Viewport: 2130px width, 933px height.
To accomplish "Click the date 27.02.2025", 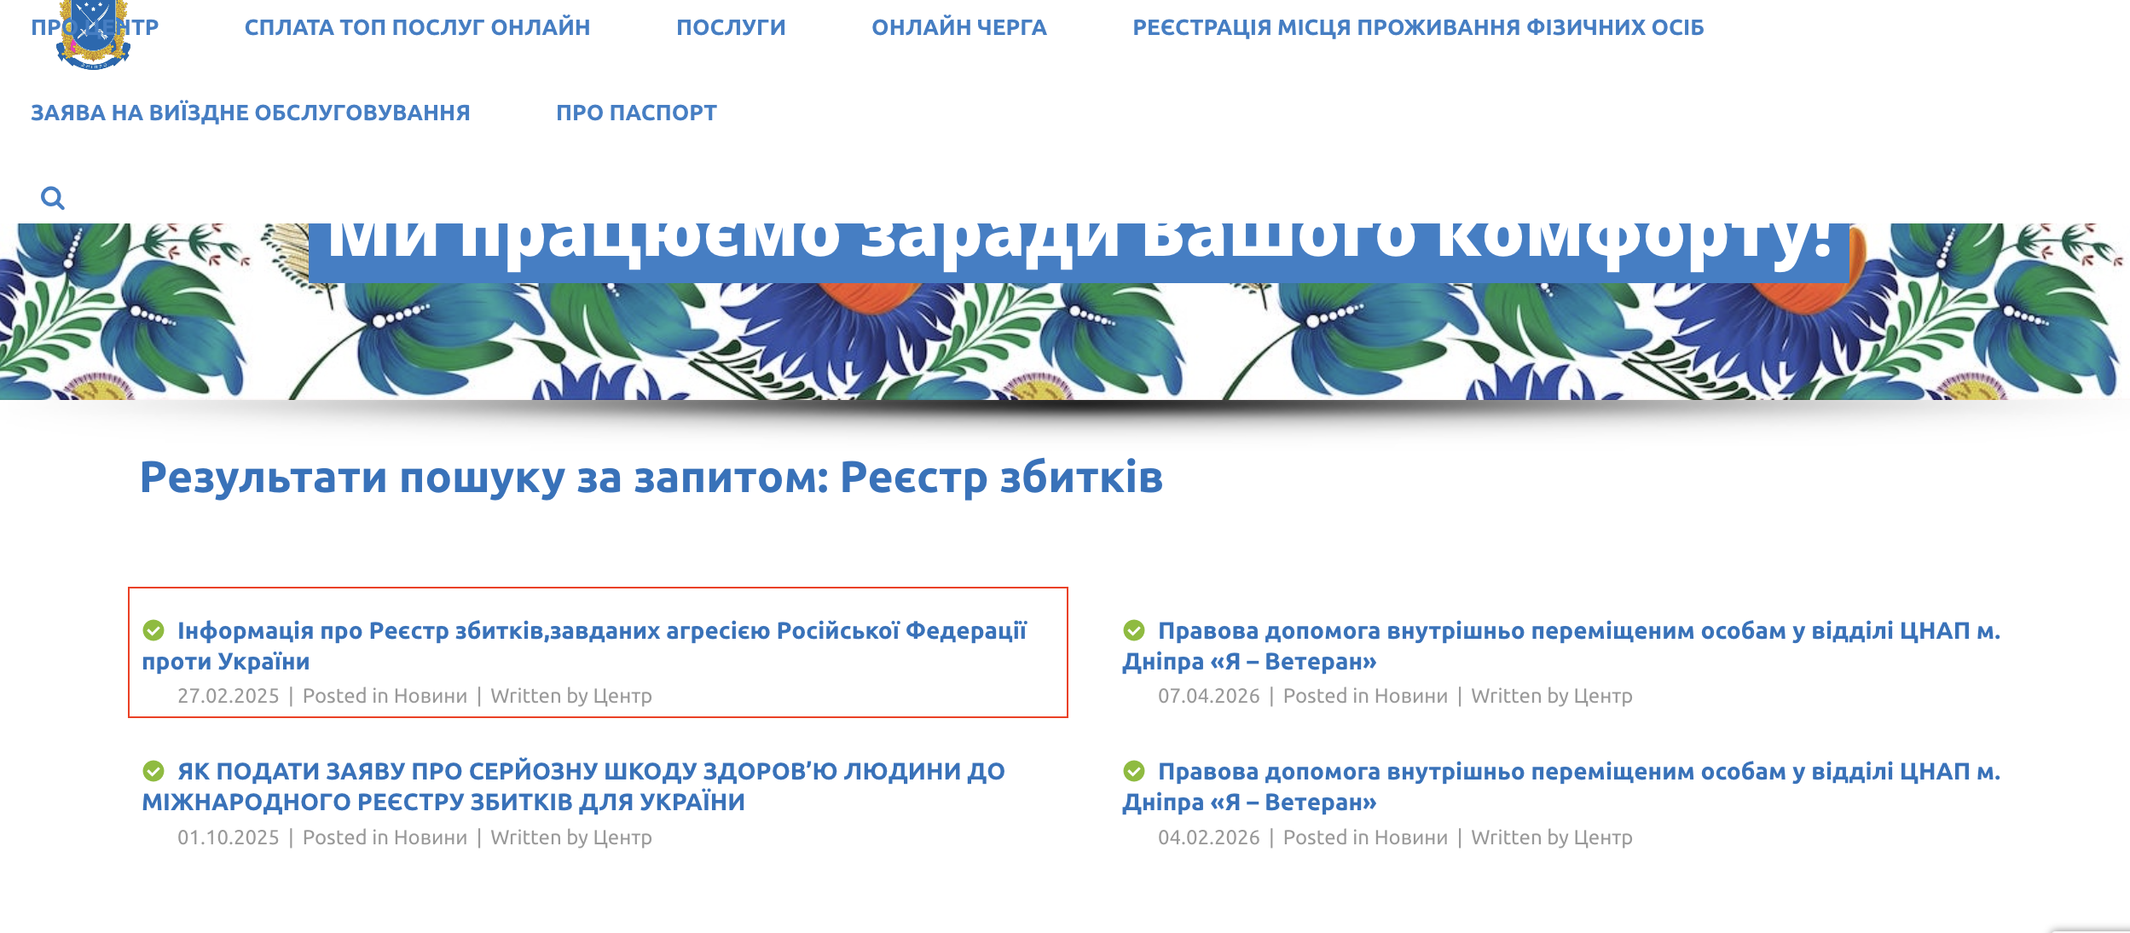I will click(229, 696).
